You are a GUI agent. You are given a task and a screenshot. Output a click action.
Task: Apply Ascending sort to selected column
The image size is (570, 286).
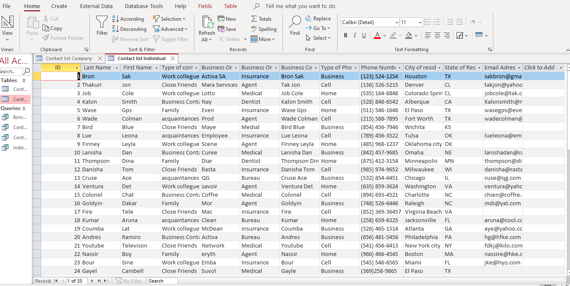[128, 19]
